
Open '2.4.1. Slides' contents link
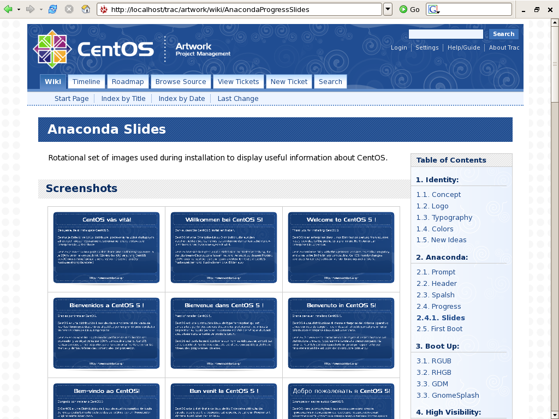coord(441,318)
